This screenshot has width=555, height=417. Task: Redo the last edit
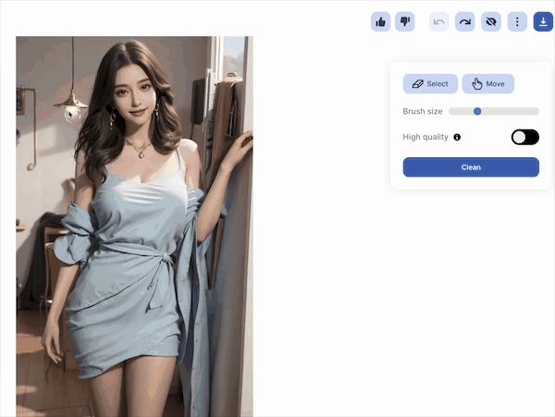pos(464,22)
